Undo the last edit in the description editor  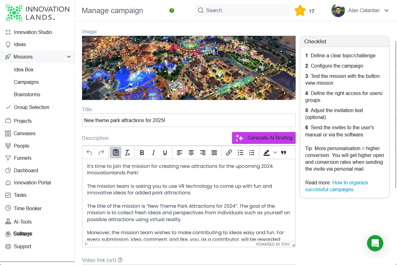coord(89,153)
